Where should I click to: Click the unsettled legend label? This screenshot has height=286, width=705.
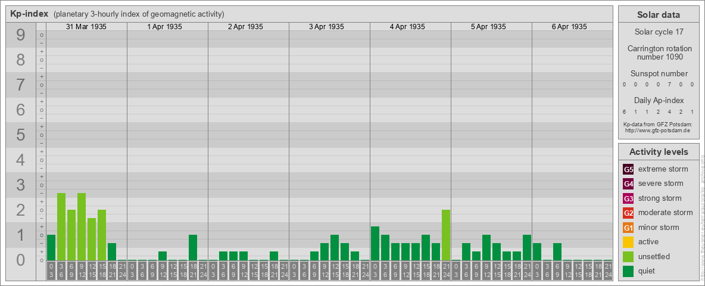click(654, 256)
